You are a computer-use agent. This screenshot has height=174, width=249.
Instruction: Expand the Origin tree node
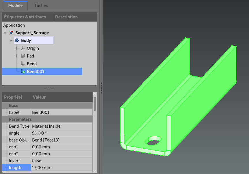click(x=17, y=48)
